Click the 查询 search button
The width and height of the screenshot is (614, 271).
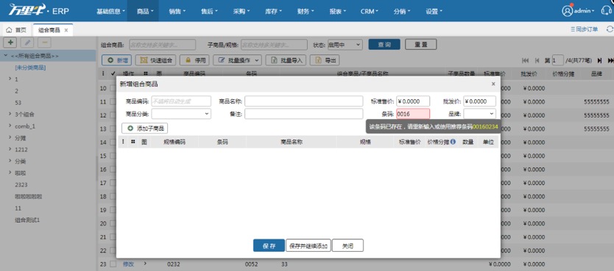pyautogui.click(x=384, y=45)
